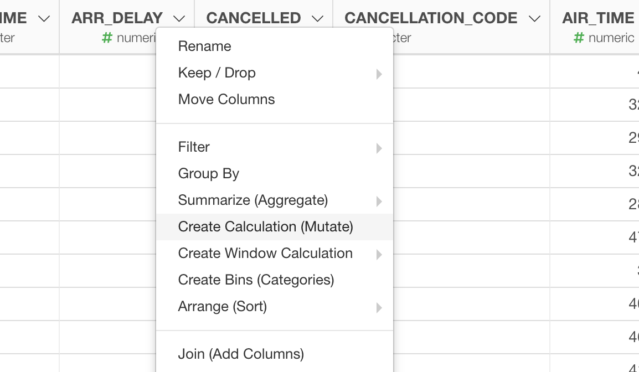Click the AIR_TIME column header
Screen dimensions: 639x372
point(598,18)
